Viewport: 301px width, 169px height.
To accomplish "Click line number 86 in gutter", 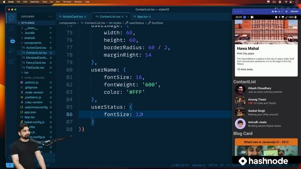I will (x=69, y=115).
